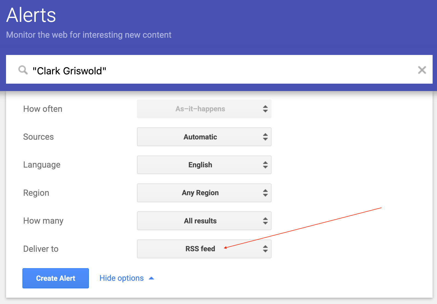The width and height of the screenshot is (437, 304).
Task: Click the arrows on the As-it-happens selector
Action: click(x=265, y=109)
